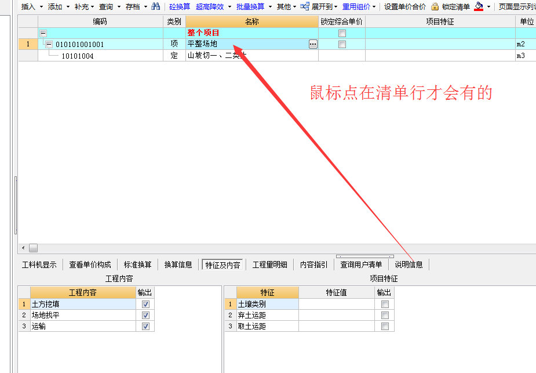
Task: Open the ellipsis button in 平整场地 cell
Action: pyautogui.click(x=313, y=44)
